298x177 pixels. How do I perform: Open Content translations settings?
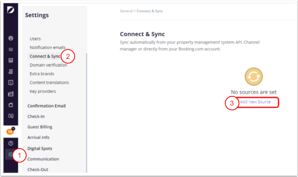(x=49, y=83)
